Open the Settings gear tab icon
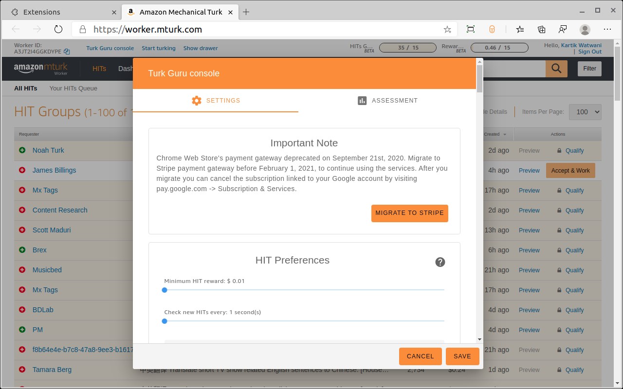Viewport: 623px width, 389px height. (x=197, y=101)
